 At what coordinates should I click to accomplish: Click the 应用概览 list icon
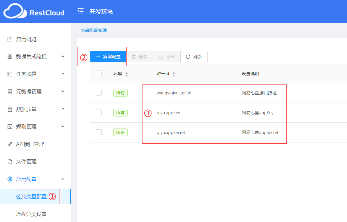[10, 39]
